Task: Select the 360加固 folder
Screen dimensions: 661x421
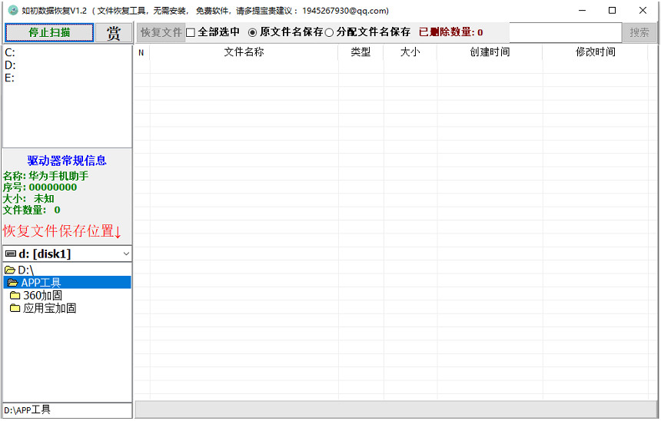Action: point(42,296)
